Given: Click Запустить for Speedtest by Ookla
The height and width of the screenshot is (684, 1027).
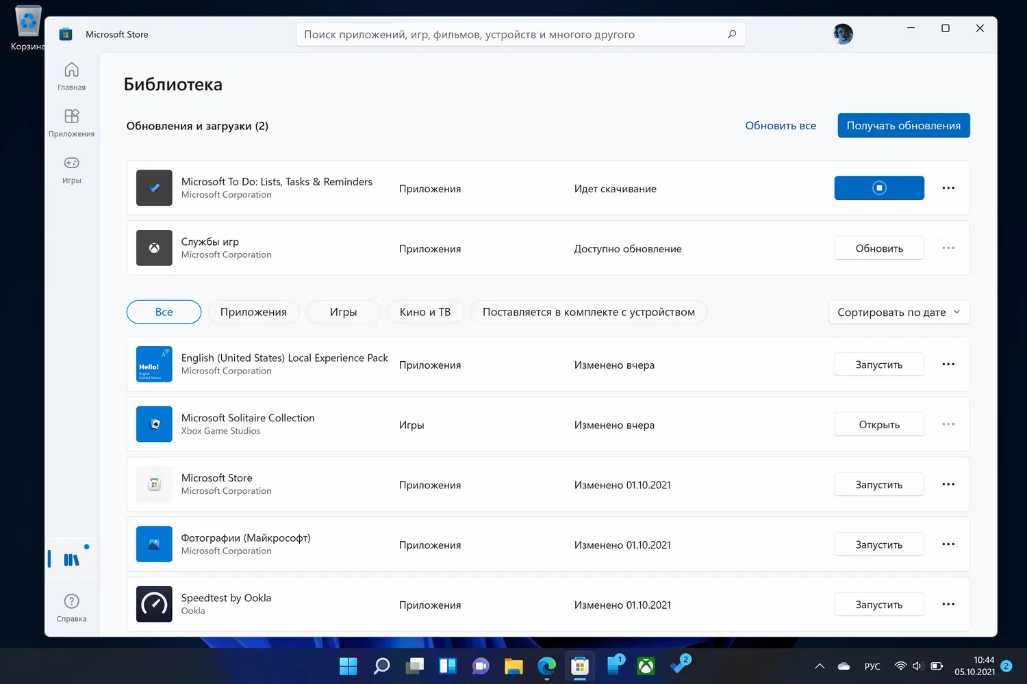Looking at the screenshot, I should [879, 605].
